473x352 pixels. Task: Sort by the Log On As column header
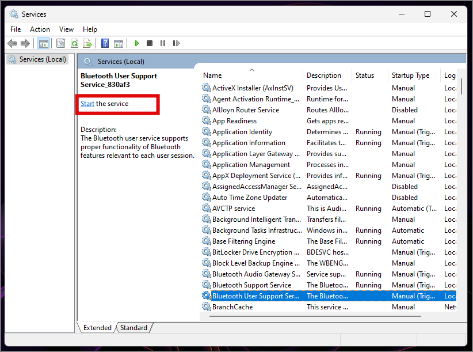(x=449, y=75)
